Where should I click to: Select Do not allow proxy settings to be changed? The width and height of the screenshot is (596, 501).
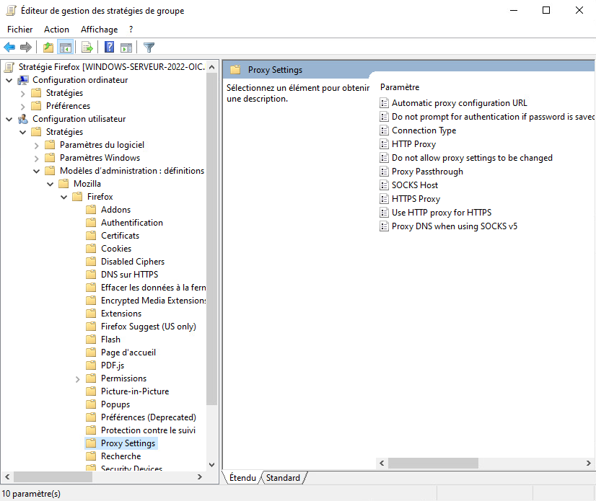coord(472,158)
